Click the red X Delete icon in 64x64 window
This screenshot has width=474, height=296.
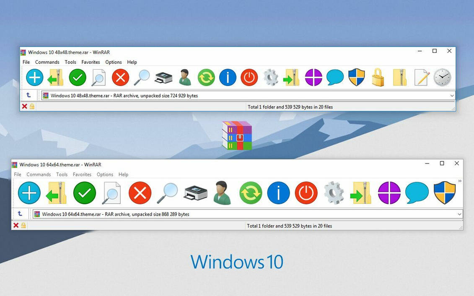click(x=140, y=193)
